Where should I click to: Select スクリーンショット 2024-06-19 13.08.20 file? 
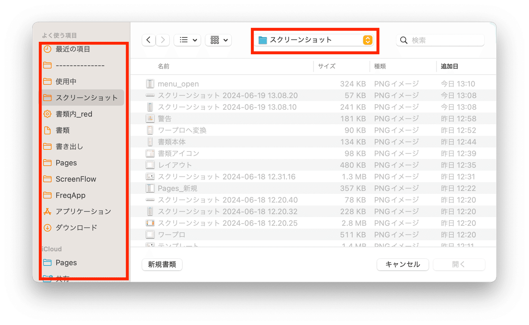pyautogui.click(x=313, y=95)
